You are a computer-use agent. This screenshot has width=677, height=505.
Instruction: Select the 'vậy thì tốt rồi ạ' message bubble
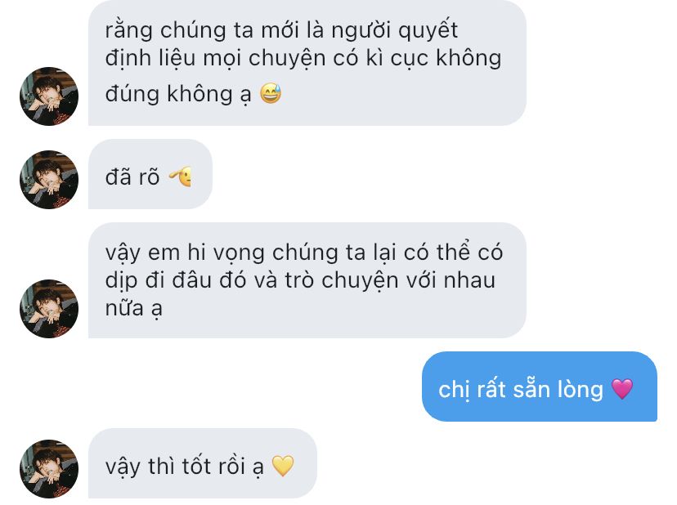[x=203, y=463]
